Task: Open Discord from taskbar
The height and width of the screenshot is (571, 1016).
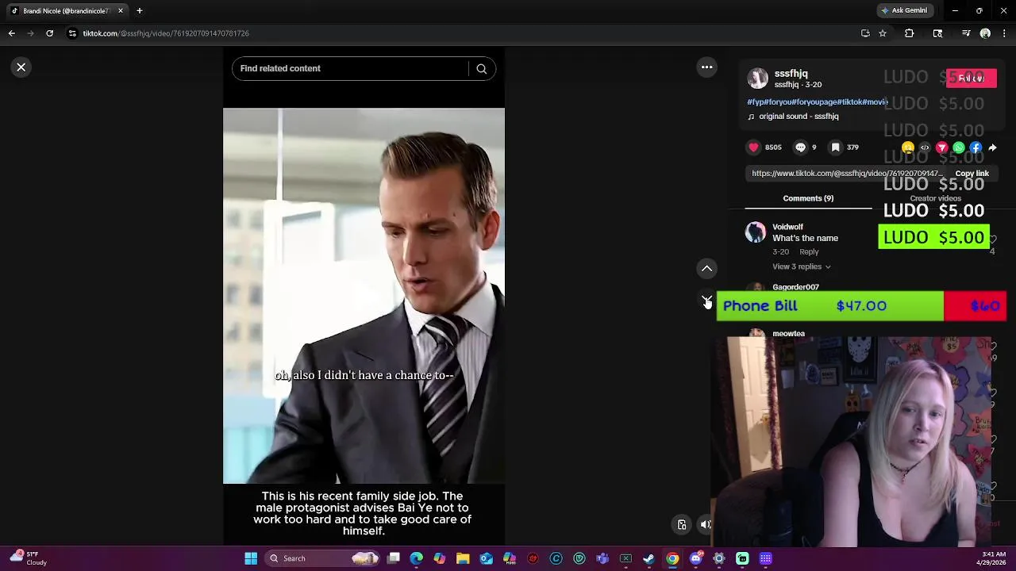Action: click(x=695, y=558)
